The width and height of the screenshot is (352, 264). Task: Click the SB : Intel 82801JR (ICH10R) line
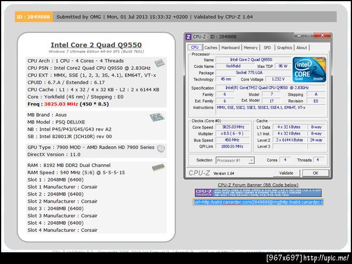point(70,136)
